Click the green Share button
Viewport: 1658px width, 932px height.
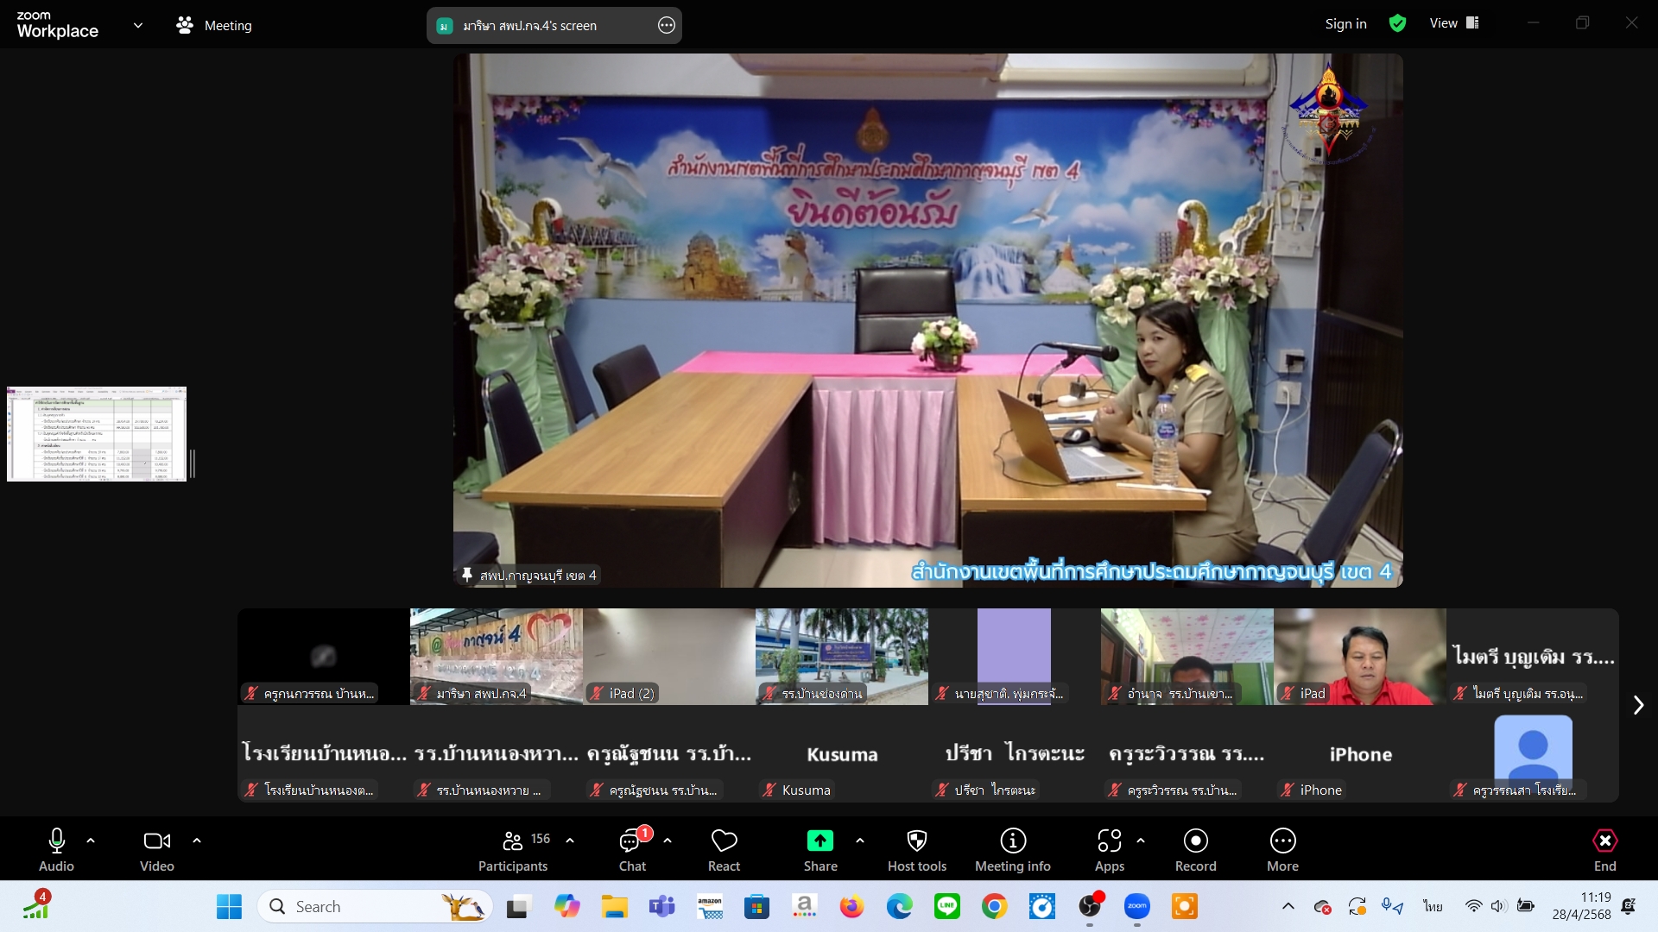[x=820, y=850]
